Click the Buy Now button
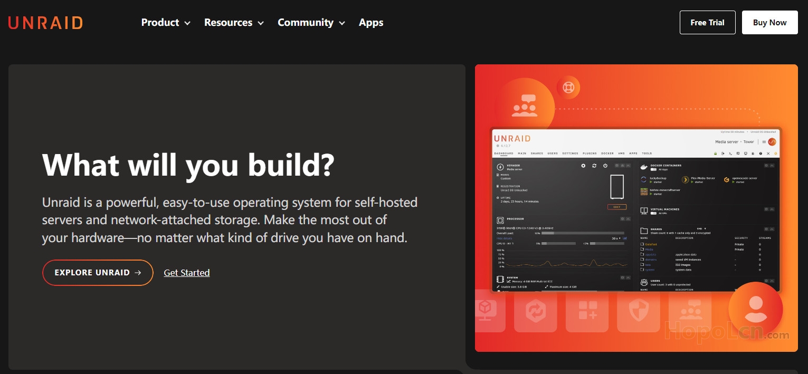The height and width of the screenshot is (374, 808). coord(769,23)
